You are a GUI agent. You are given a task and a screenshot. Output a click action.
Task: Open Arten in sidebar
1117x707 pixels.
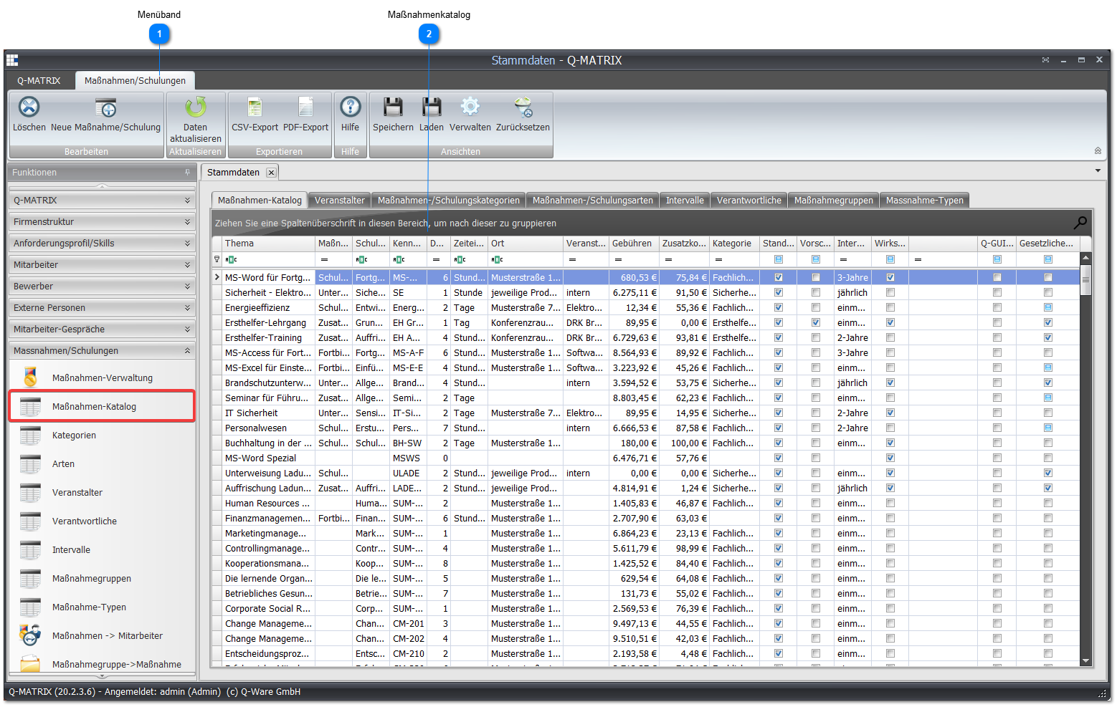tap(103, 463)
